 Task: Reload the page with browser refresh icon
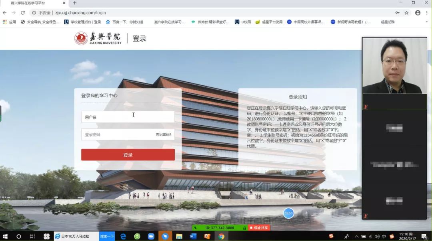coord(23,13)
